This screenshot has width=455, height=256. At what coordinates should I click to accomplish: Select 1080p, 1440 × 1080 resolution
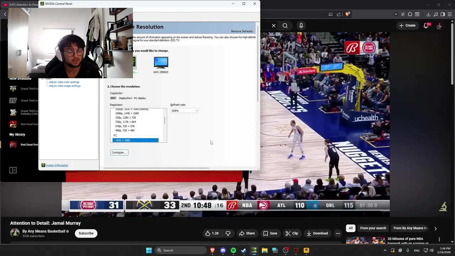(x=127, y=113)
